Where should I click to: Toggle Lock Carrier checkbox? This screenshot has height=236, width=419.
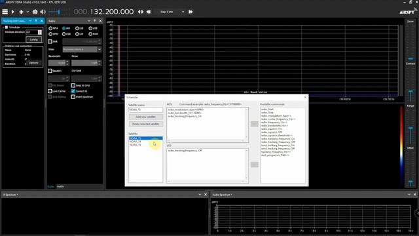pos(50,91)
